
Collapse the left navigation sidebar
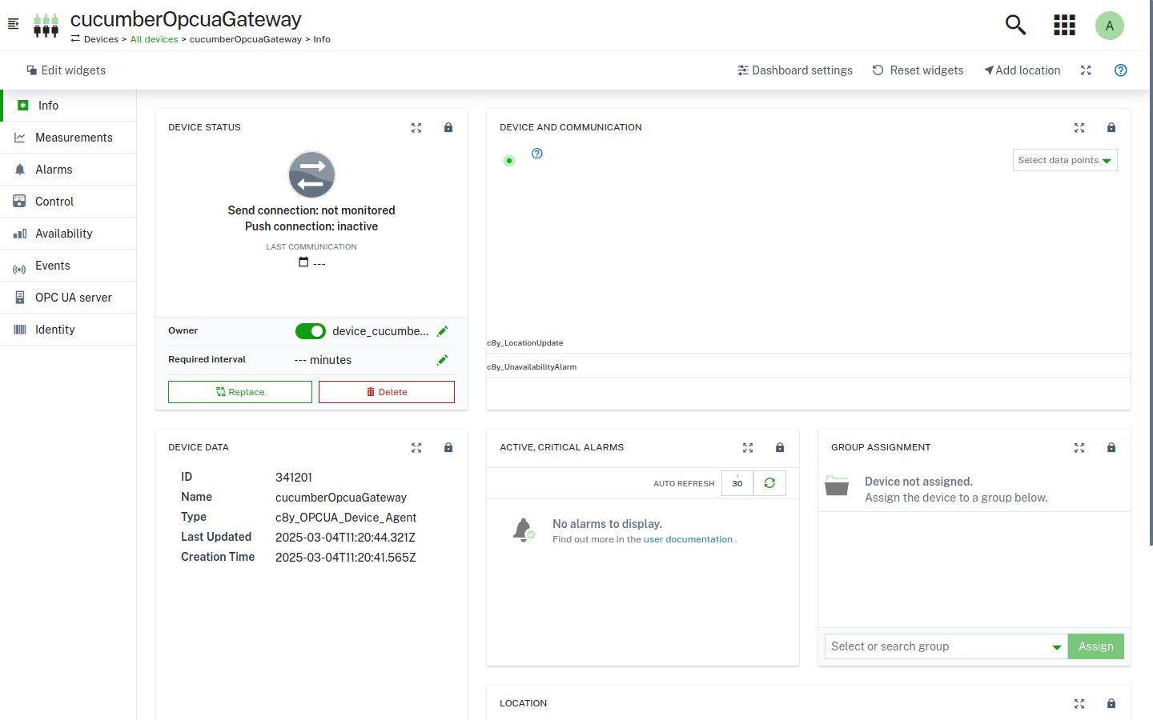click(13, 24)
